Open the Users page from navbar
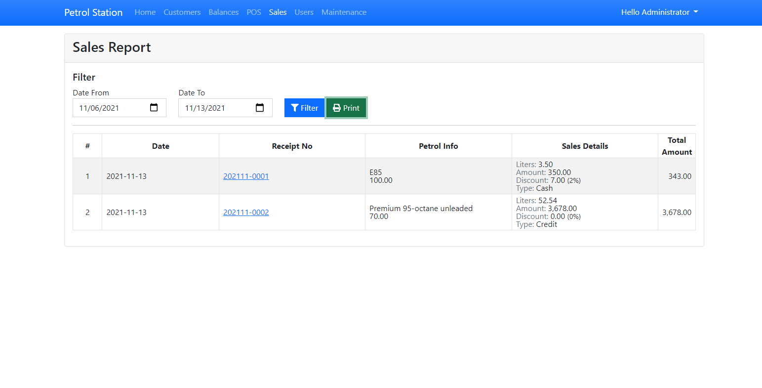The width and height of the screenshot is (762, 388). click(x=304, y=12)
